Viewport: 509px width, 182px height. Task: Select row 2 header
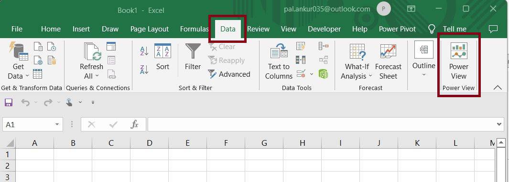click(8, 166)
